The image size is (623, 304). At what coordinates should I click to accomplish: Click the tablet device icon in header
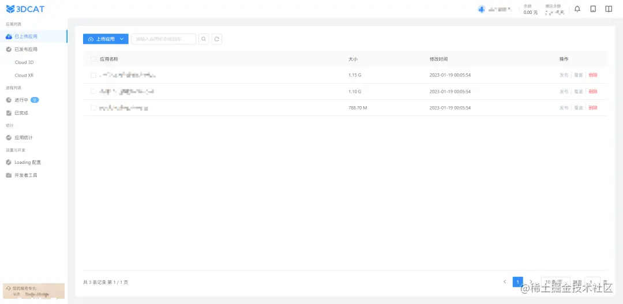(x=593, y=9)
